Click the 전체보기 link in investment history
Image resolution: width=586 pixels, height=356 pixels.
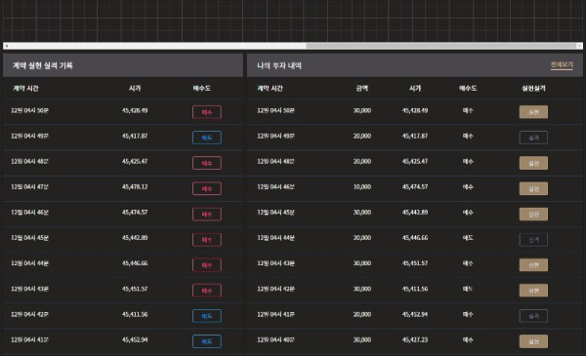pos(562,65)
